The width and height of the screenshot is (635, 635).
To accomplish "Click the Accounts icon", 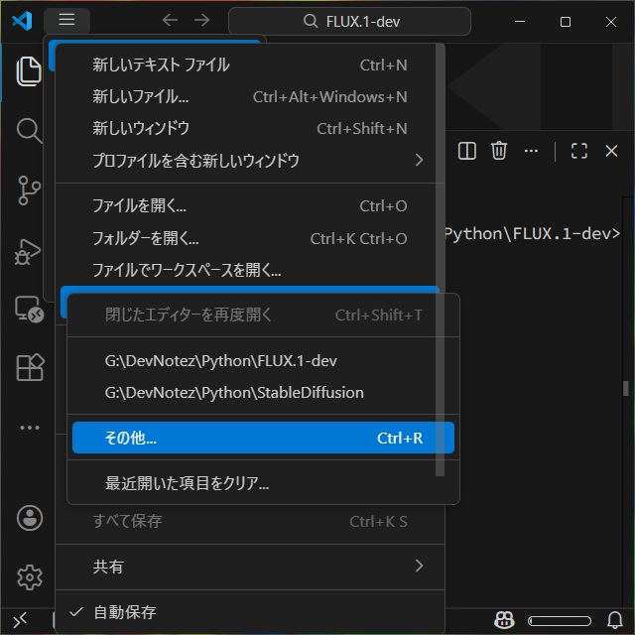I will coord(29,517).
